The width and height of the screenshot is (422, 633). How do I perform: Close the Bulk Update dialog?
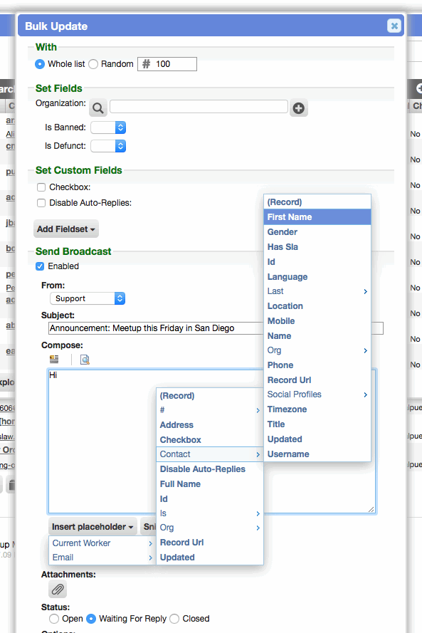click(394, 26)
